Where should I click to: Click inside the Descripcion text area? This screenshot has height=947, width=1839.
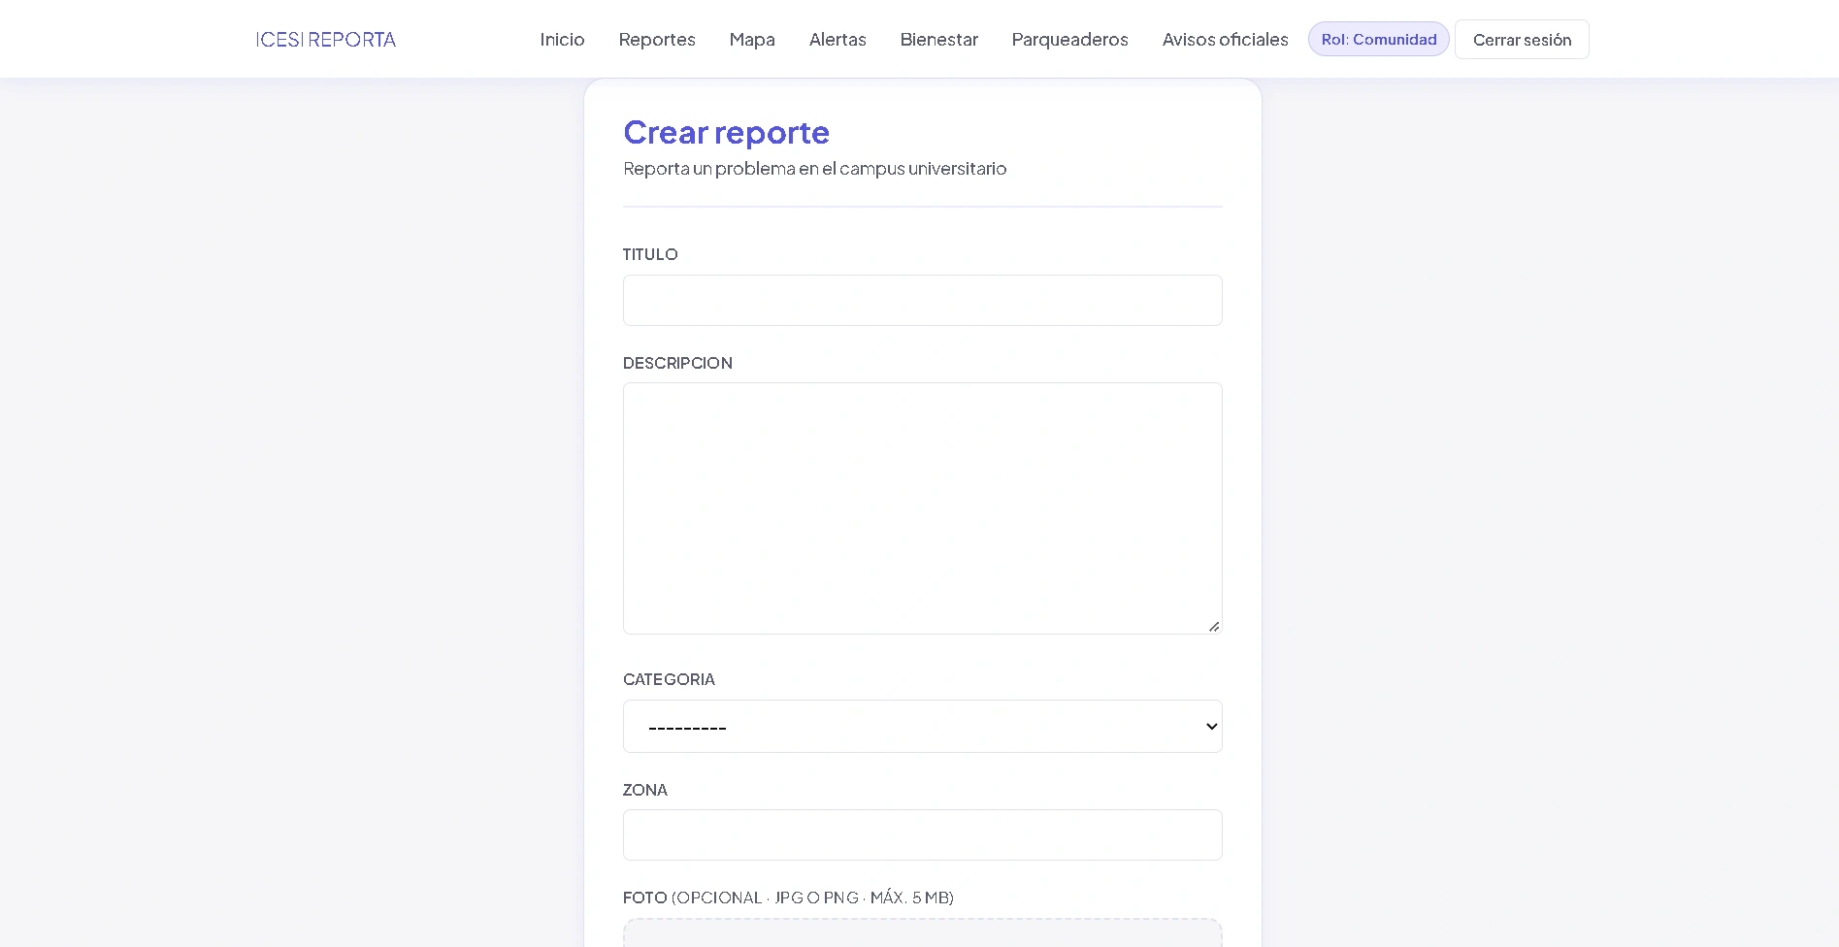pyautogui.click(x=923, y=508)
